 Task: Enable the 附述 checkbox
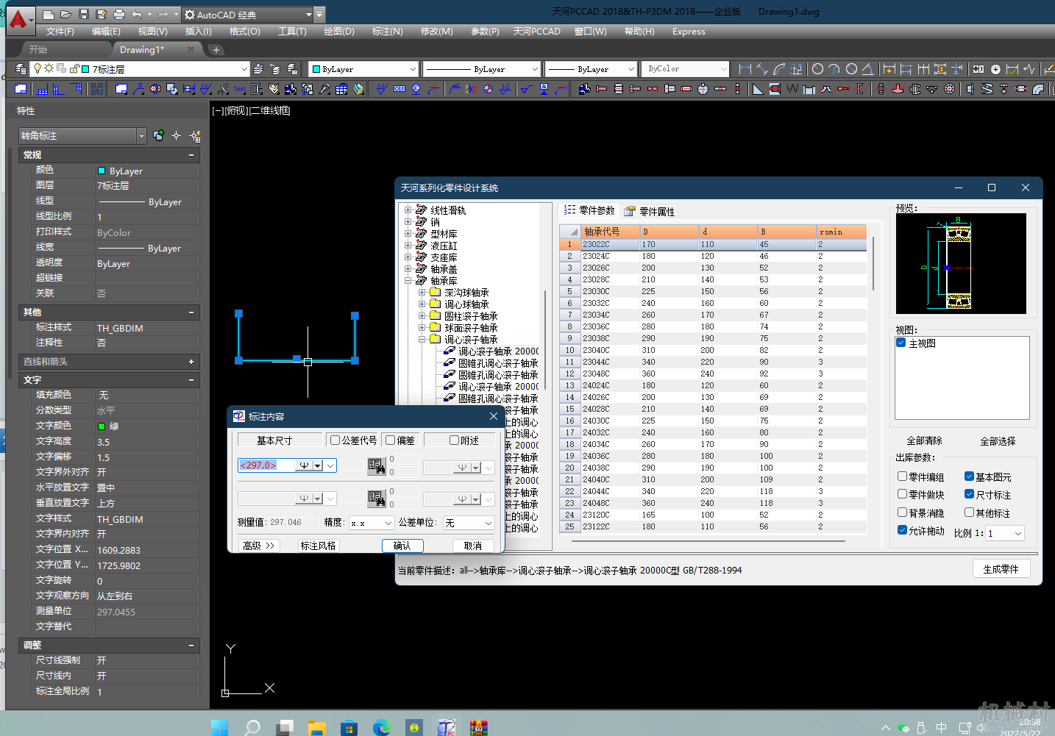(x=455, y=440)
